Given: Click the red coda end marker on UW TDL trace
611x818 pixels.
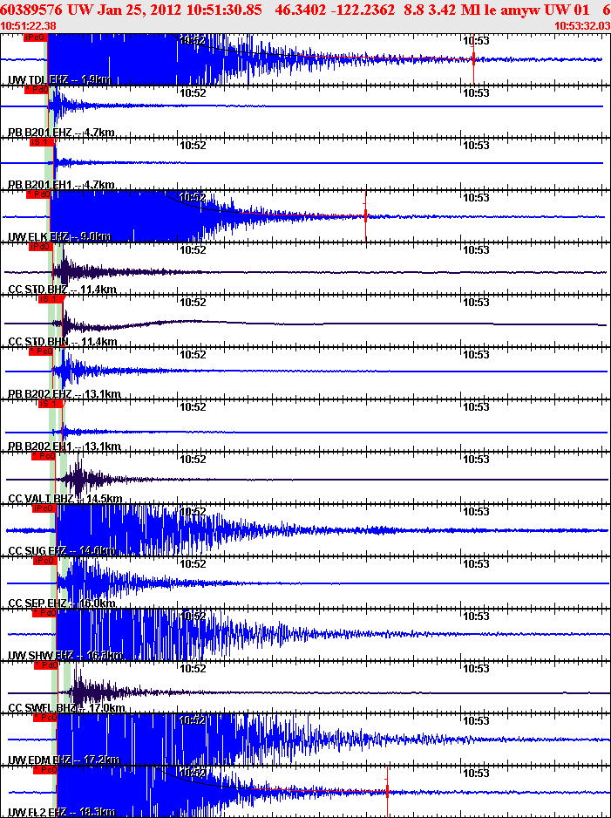Looking at the screenshot, I should click(473, 59).
